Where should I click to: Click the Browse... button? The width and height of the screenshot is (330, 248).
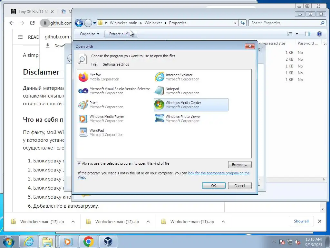240,164
